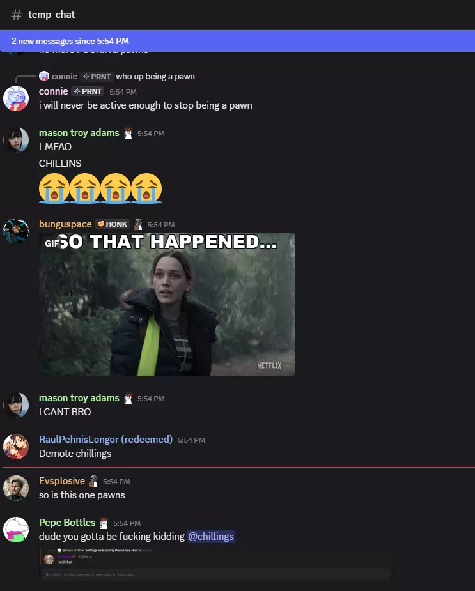Image resolution: width=475 pixels, height=591 pixels.
Task: Open the 'So that happened' GIF
Action: click(167, 304)
